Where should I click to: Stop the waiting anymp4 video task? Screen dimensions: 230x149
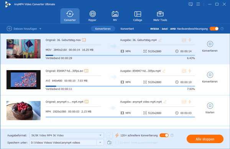tap(210, 106)
